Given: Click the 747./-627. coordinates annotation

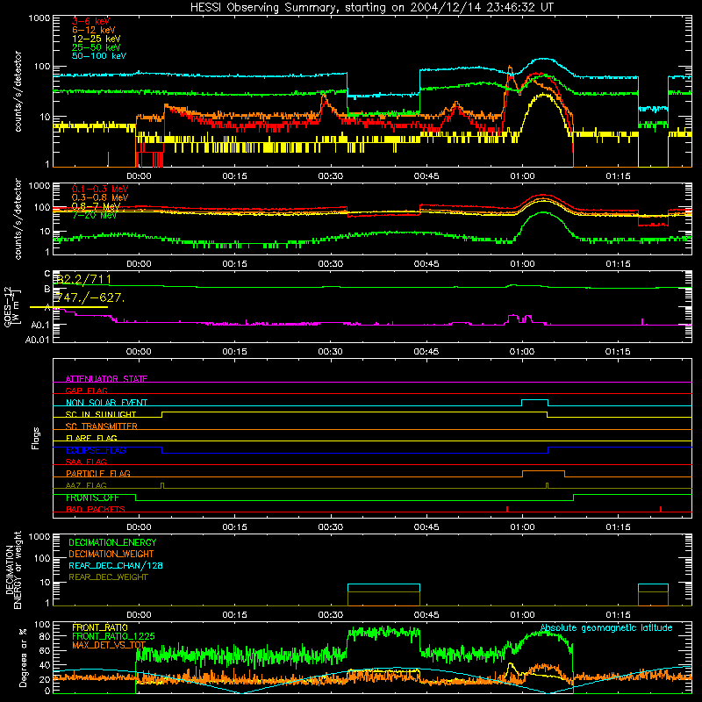Looking at the screenshot, I should click(x=90, y=297).
